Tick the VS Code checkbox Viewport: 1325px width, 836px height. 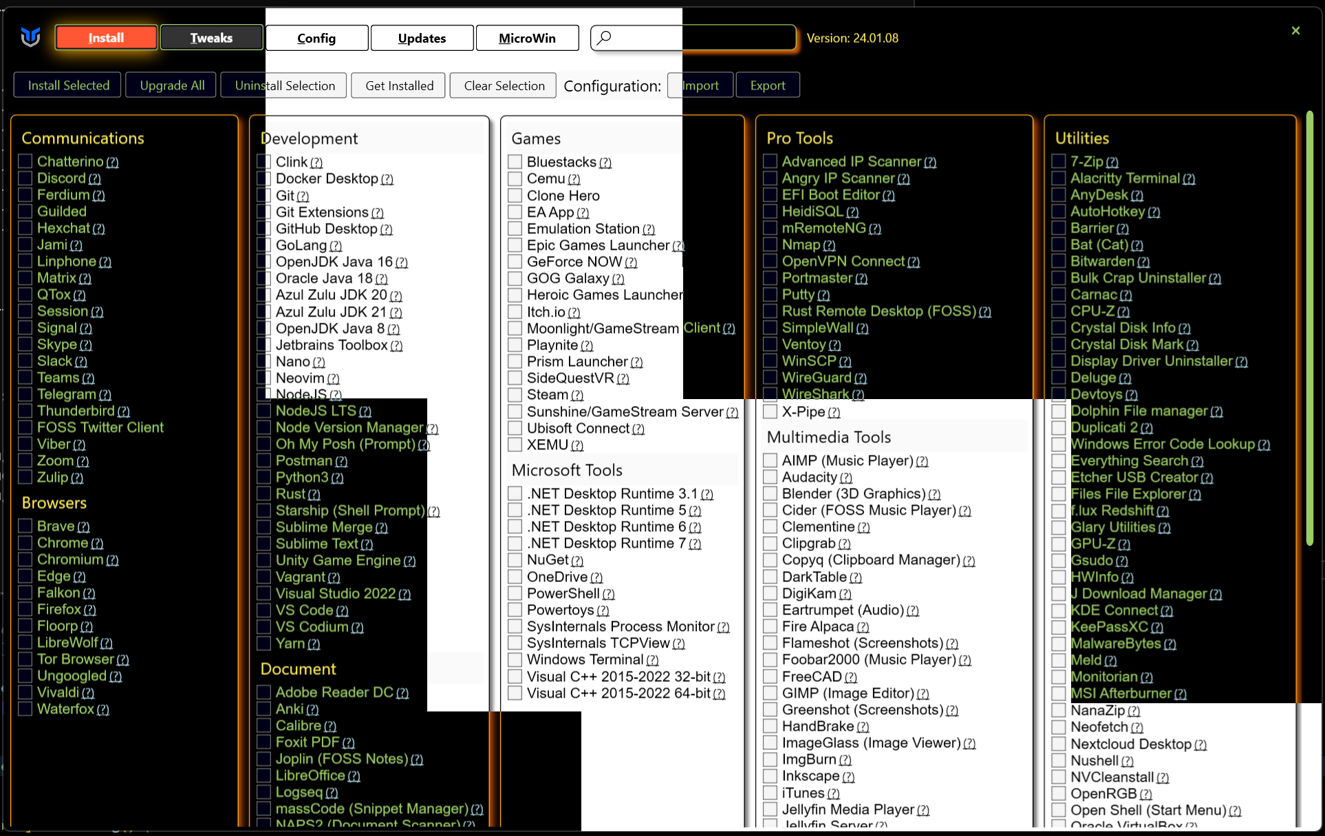(x=263, y=610)
